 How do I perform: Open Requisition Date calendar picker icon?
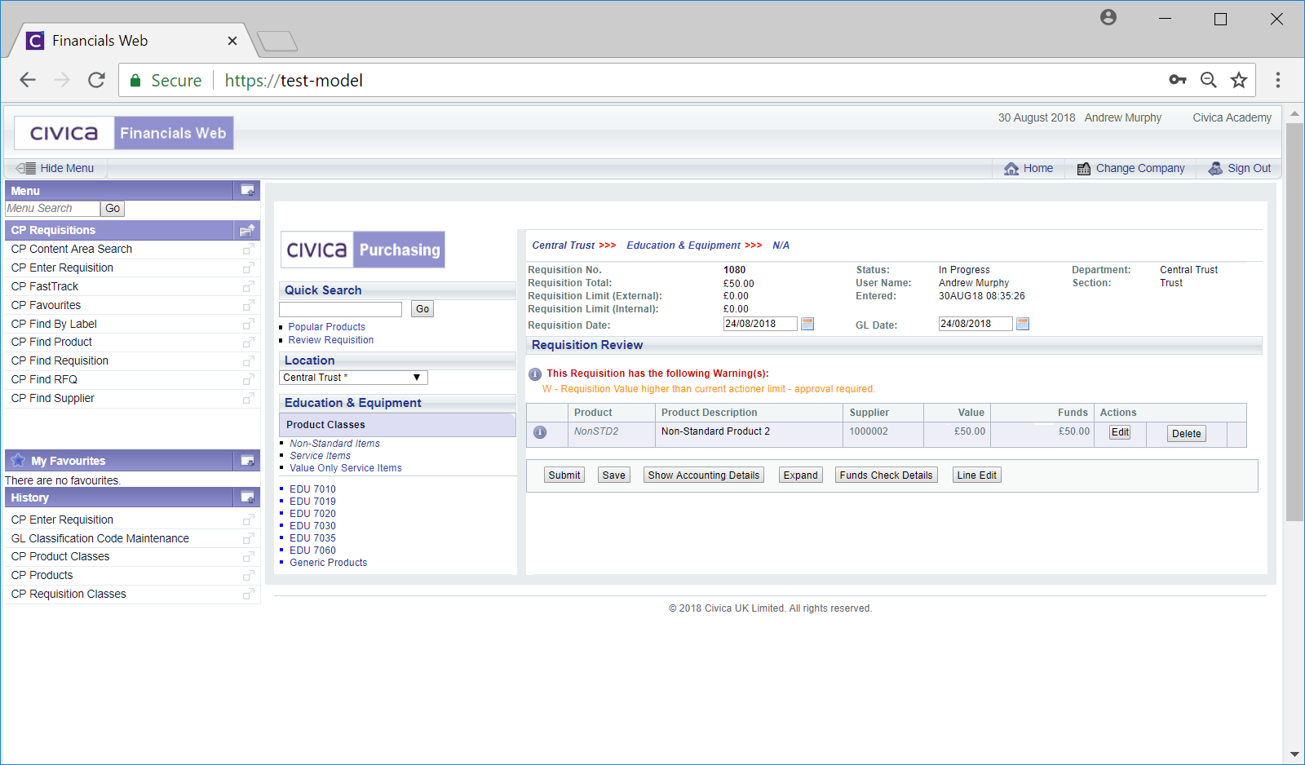click(807, 324)
